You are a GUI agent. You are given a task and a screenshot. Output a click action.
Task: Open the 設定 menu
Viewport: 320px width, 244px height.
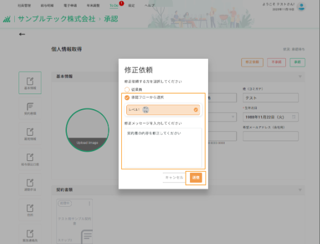tap(131, 6)
